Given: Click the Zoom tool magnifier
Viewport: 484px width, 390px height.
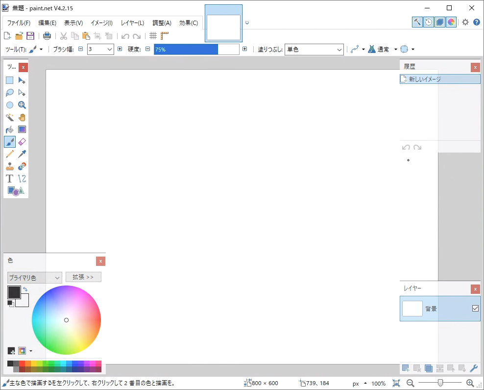Looking at the screenshot, I should [22, 105].
